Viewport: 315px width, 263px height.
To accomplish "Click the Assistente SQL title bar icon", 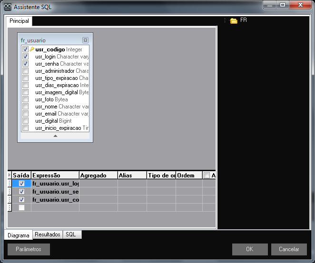I will tap(7, 7).
